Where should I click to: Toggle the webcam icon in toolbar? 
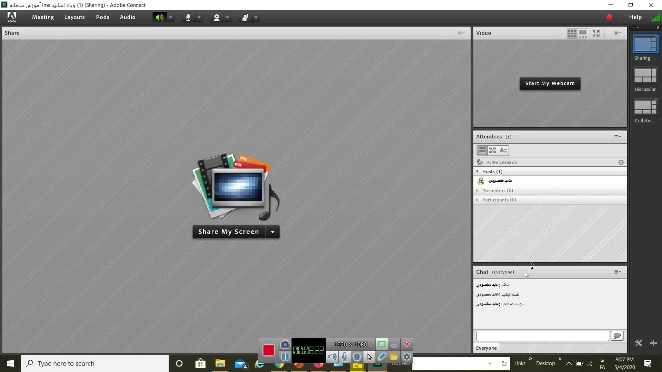click(217, 17)
